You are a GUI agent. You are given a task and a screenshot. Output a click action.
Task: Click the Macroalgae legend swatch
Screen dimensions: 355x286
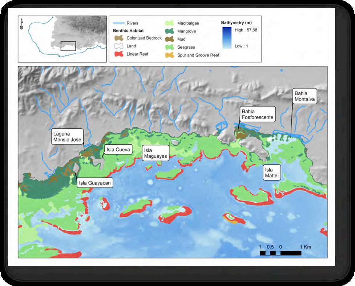point(169,23)
